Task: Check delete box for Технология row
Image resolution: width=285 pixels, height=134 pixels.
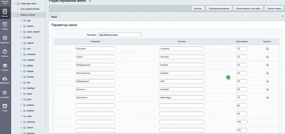Action: (x=267, y=98)
